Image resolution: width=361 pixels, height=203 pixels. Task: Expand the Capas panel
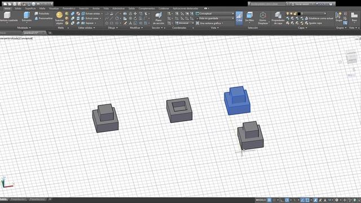click(x=302, y=28)
